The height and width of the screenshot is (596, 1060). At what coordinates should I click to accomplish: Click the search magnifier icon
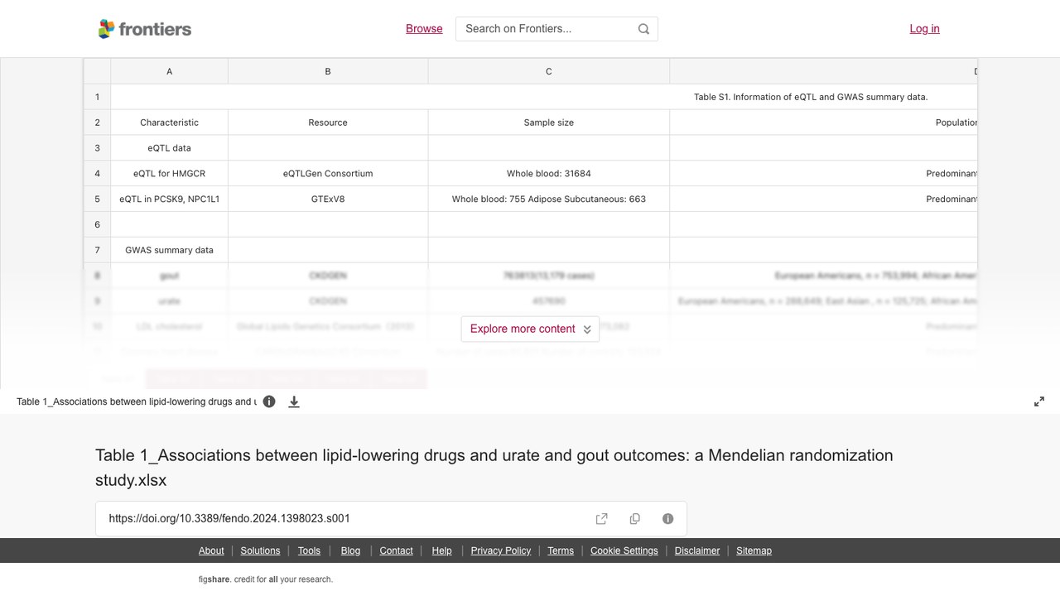(x=643, y=29)
